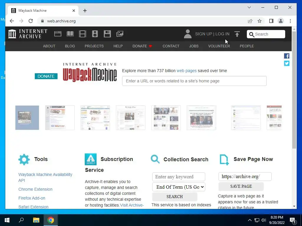302x226 pixels.
Task: Click the page vertical scrollbar
Action: click(x=294, y=90)
